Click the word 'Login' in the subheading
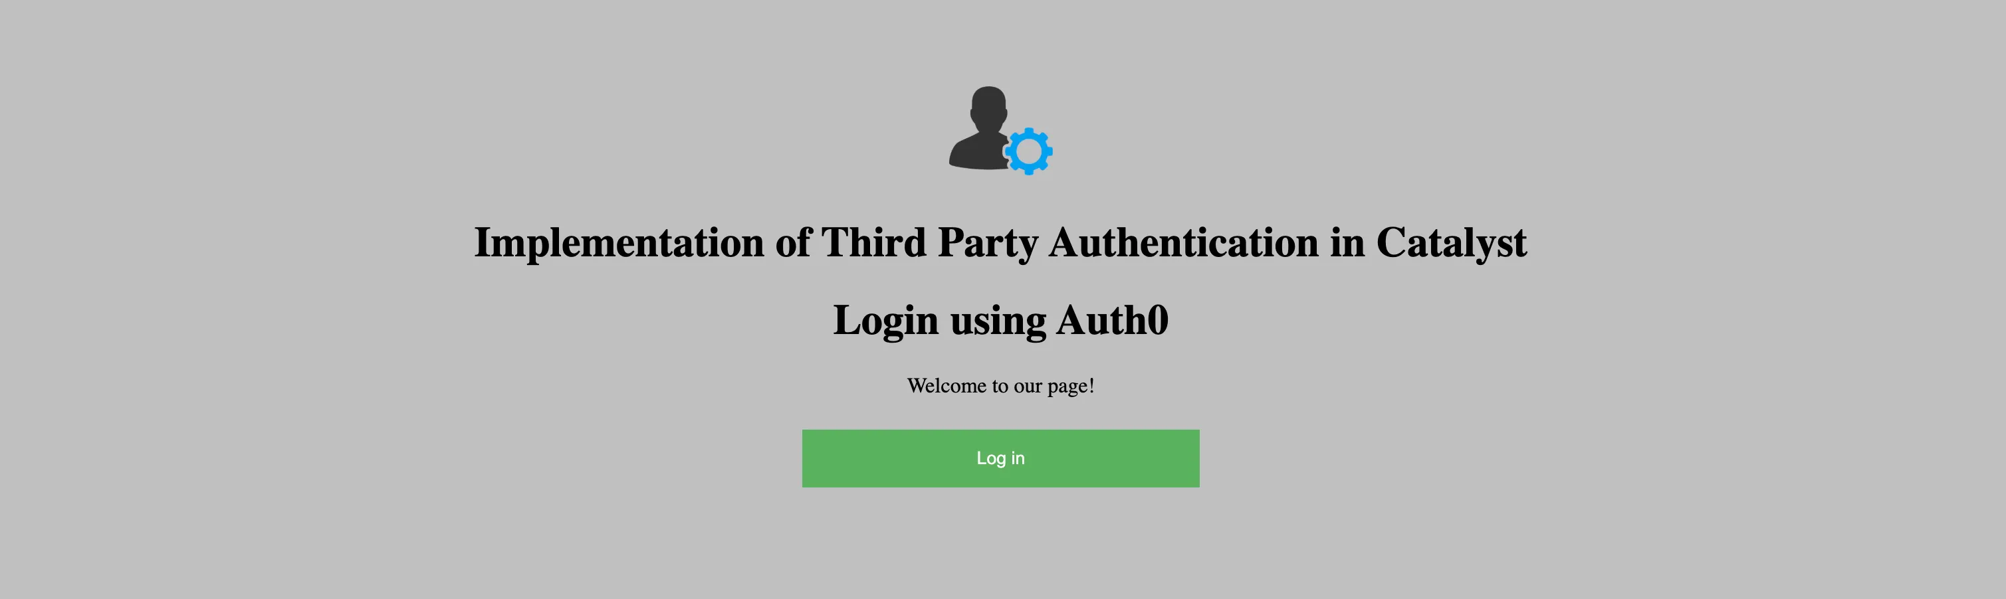Viewport: 2006px width, 599px height. point(885,321)
